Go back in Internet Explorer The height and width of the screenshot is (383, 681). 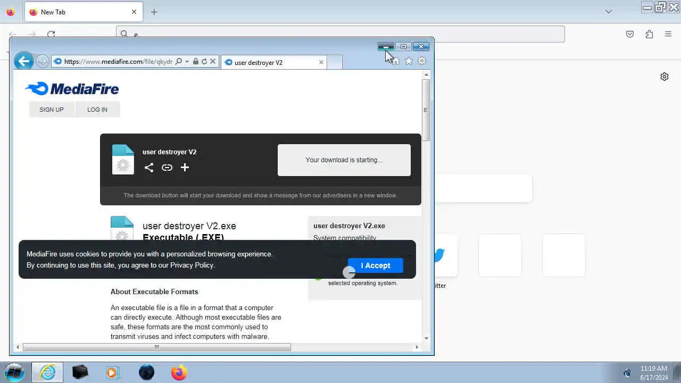point(23,61)
